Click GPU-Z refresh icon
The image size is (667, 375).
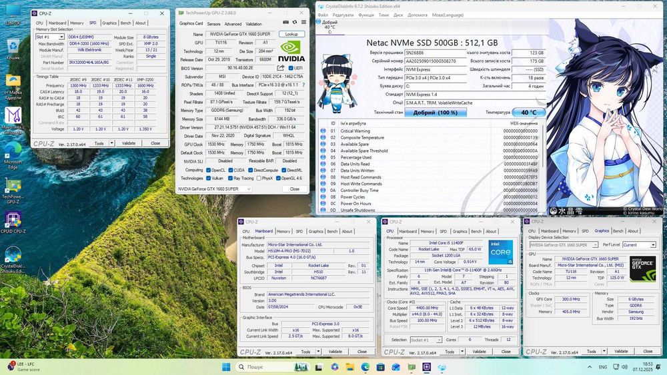pos(294,23)
